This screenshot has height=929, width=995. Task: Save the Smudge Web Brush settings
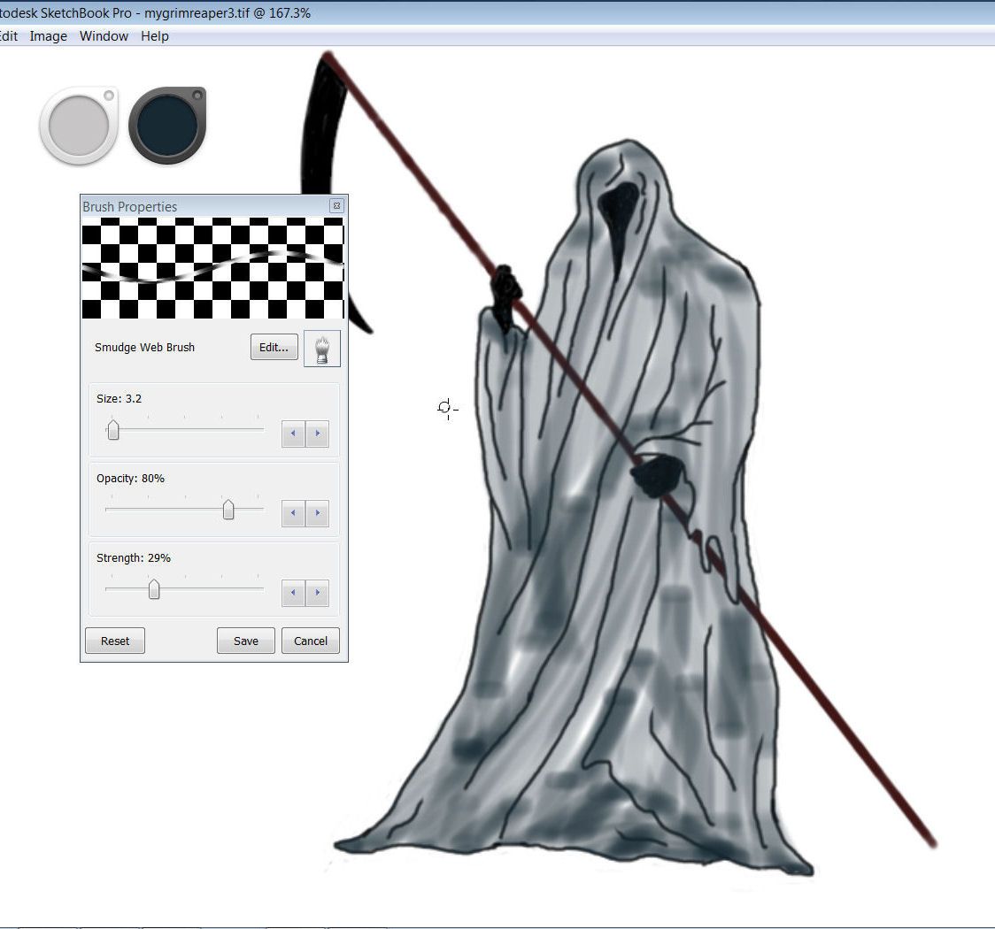tap(245, 641)
